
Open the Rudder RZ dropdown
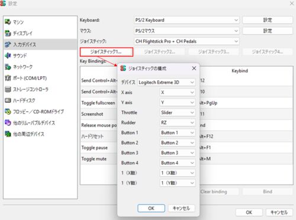(x=178, y=122)
